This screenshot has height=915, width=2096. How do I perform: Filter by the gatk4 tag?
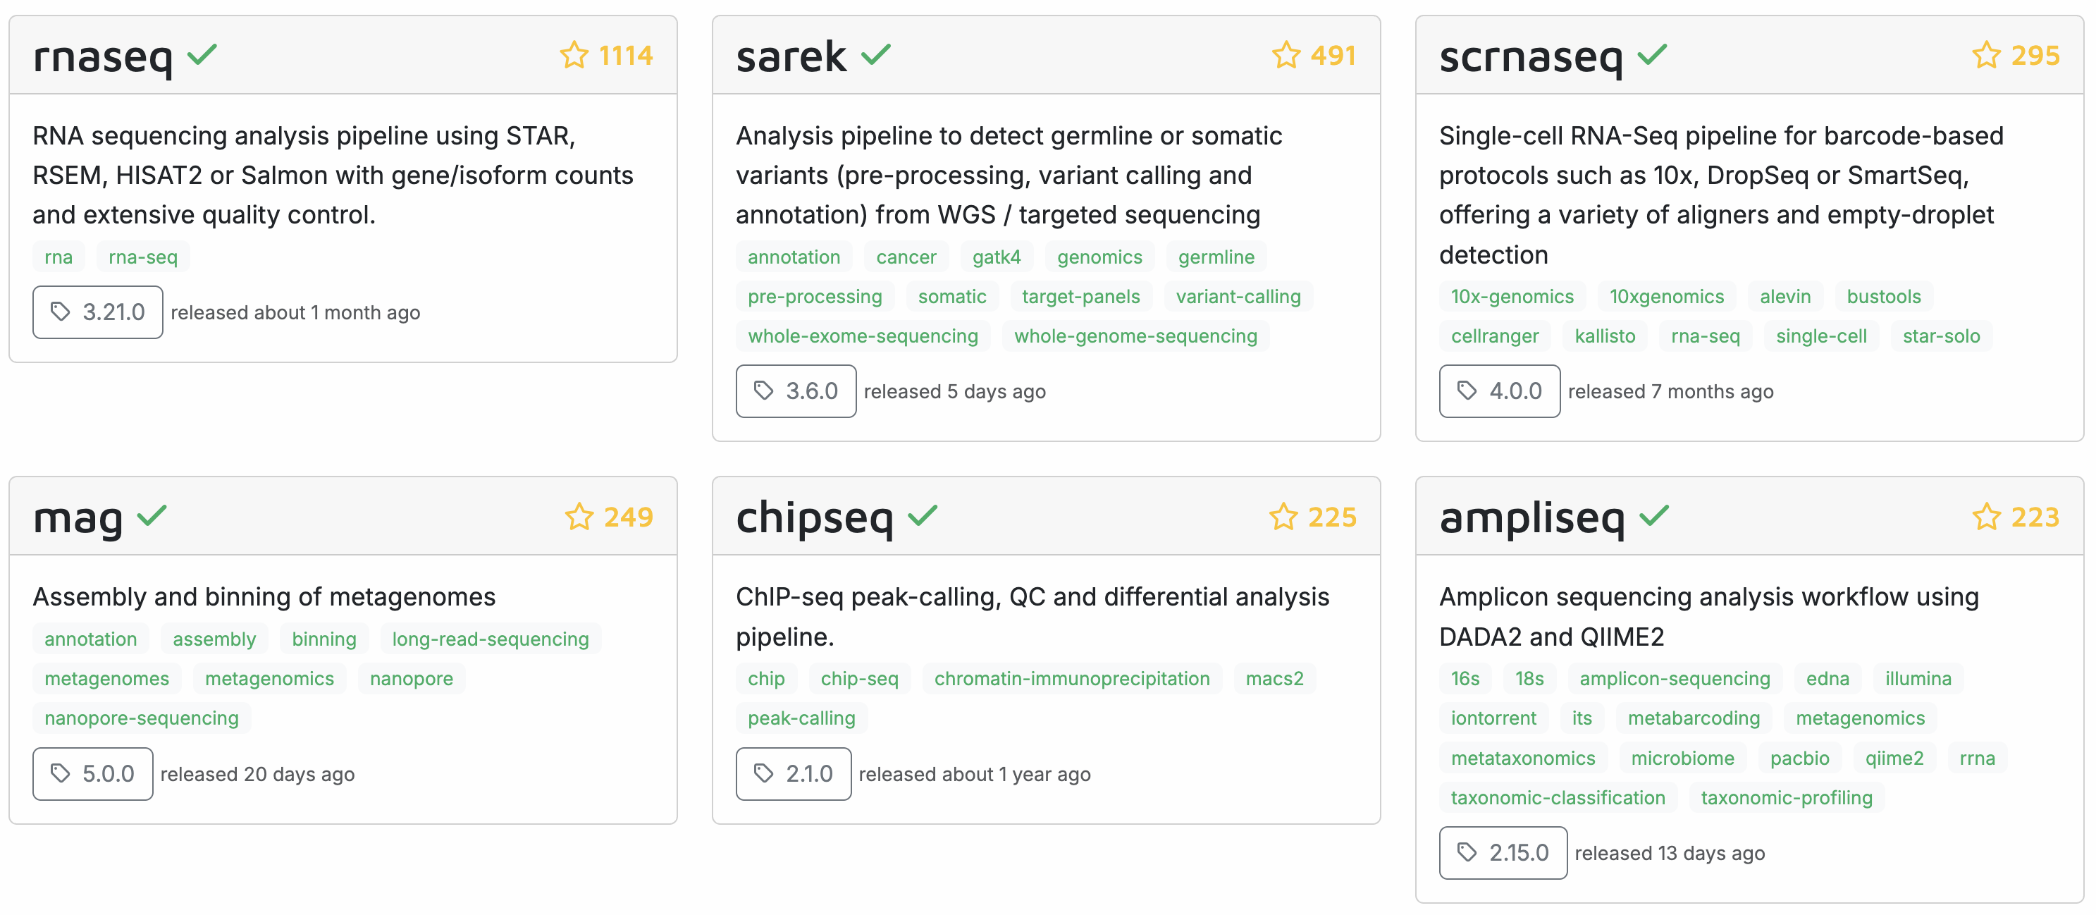[996, 257]
